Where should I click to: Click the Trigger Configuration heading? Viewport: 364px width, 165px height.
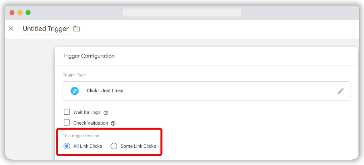pyautogui.click(x=89, y=56)
